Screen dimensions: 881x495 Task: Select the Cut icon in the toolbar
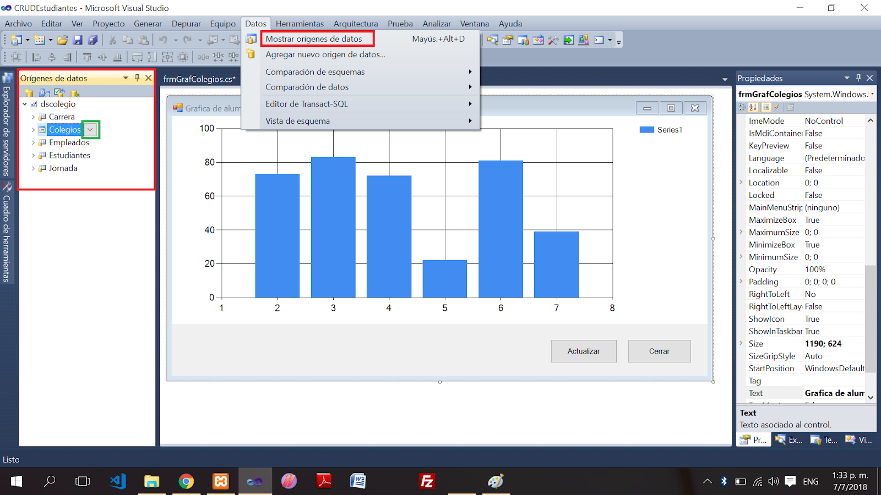point(112,40)
